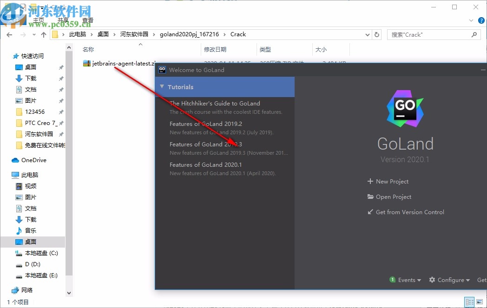Open the 共享 ribbon tab
The image size is (487, 308).
(63, 20)
